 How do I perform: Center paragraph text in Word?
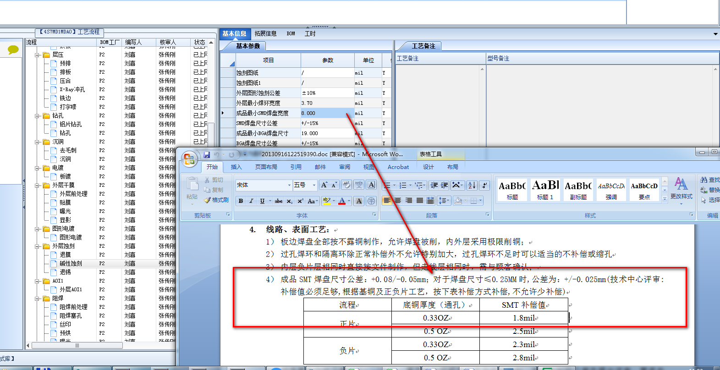tap(398, 201)
